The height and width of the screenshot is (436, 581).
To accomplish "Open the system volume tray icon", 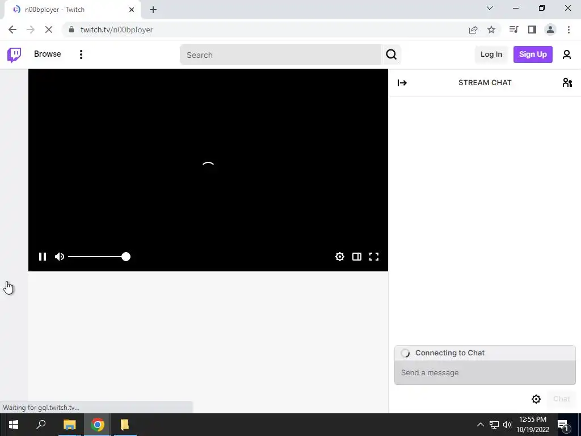I will 507,425.
